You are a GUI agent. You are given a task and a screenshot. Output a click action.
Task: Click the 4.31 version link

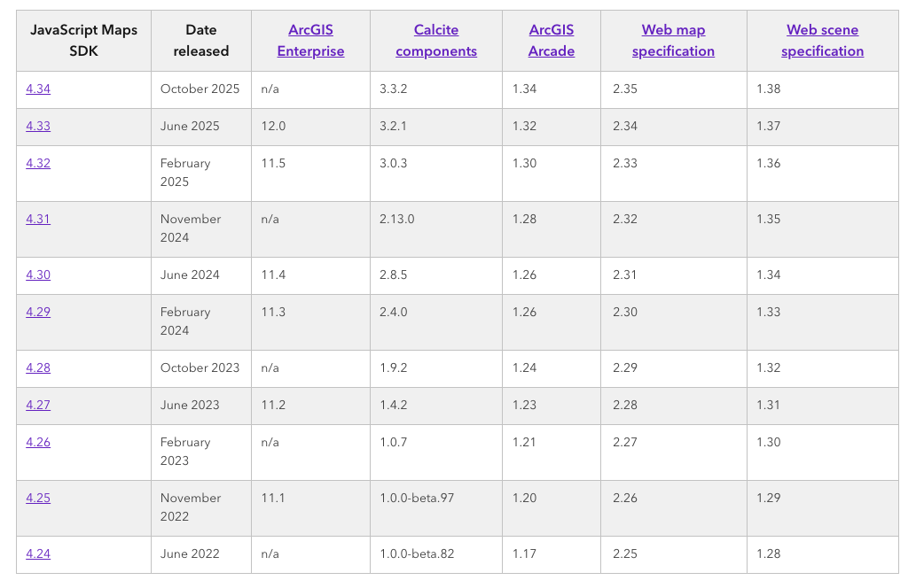[38, 219]
